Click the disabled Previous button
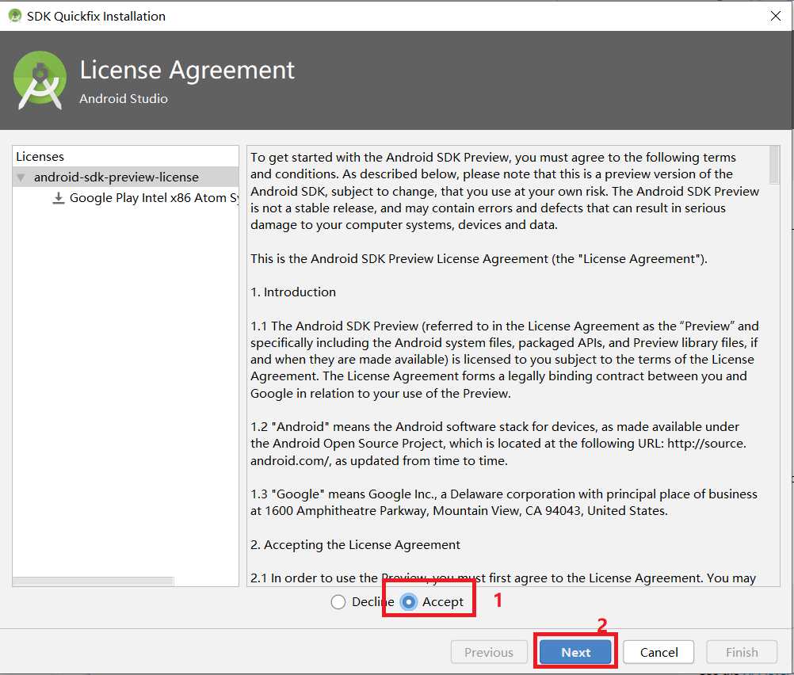 [x=489, y=652]
